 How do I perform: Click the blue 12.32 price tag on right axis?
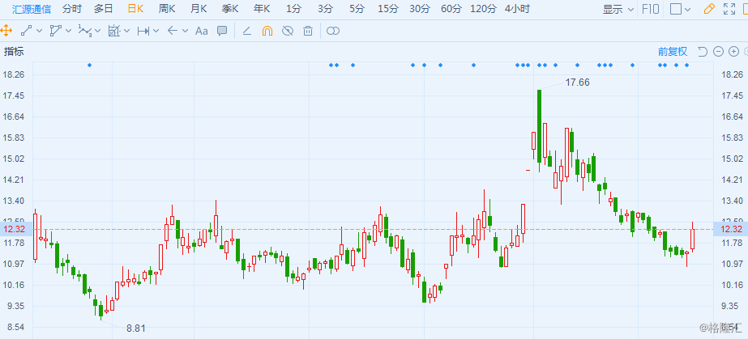(x=729, y=230)
